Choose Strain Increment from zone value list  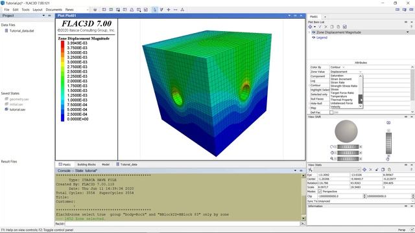point(341,79)
